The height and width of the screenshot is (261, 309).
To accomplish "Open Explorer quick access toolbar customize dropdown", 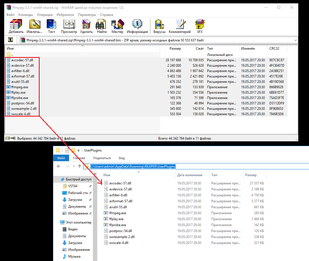I will click(78, 151).
